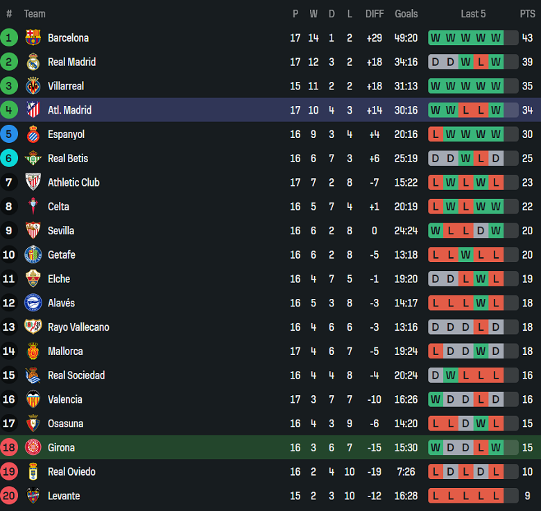The width and height of the screenshot is (541, 511).
Task: Click the Goals column header
Action: tap(406, 14)
